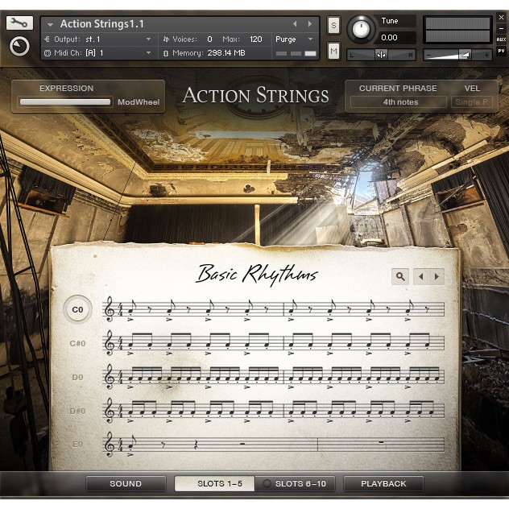Click the VEL Single P. selector
The width and height of the screenshot is (509, 509).
(472, 102)
